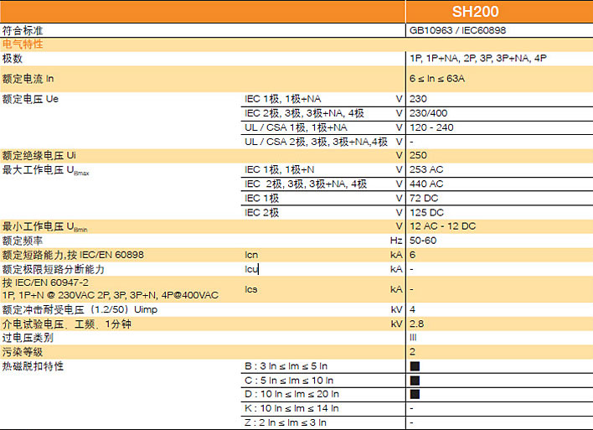Click Z : 2 In ≤ Im ≤ 3 In row
The height and width of the screenshot is (430, 593).
click(286, 422)
